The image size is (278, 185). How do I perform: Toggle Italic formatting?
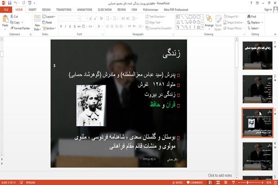(x=65, y=26)
